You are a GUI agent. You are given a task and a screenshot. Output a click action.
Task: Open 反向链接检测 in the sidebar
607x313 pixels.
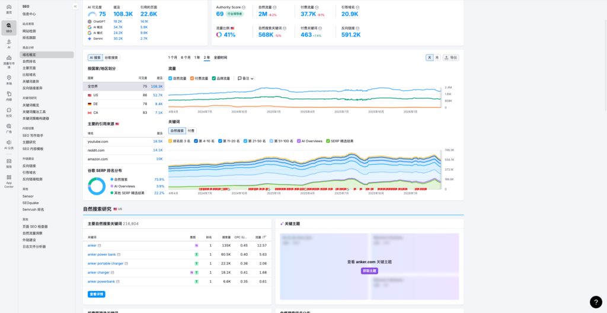tap(33, 180)
